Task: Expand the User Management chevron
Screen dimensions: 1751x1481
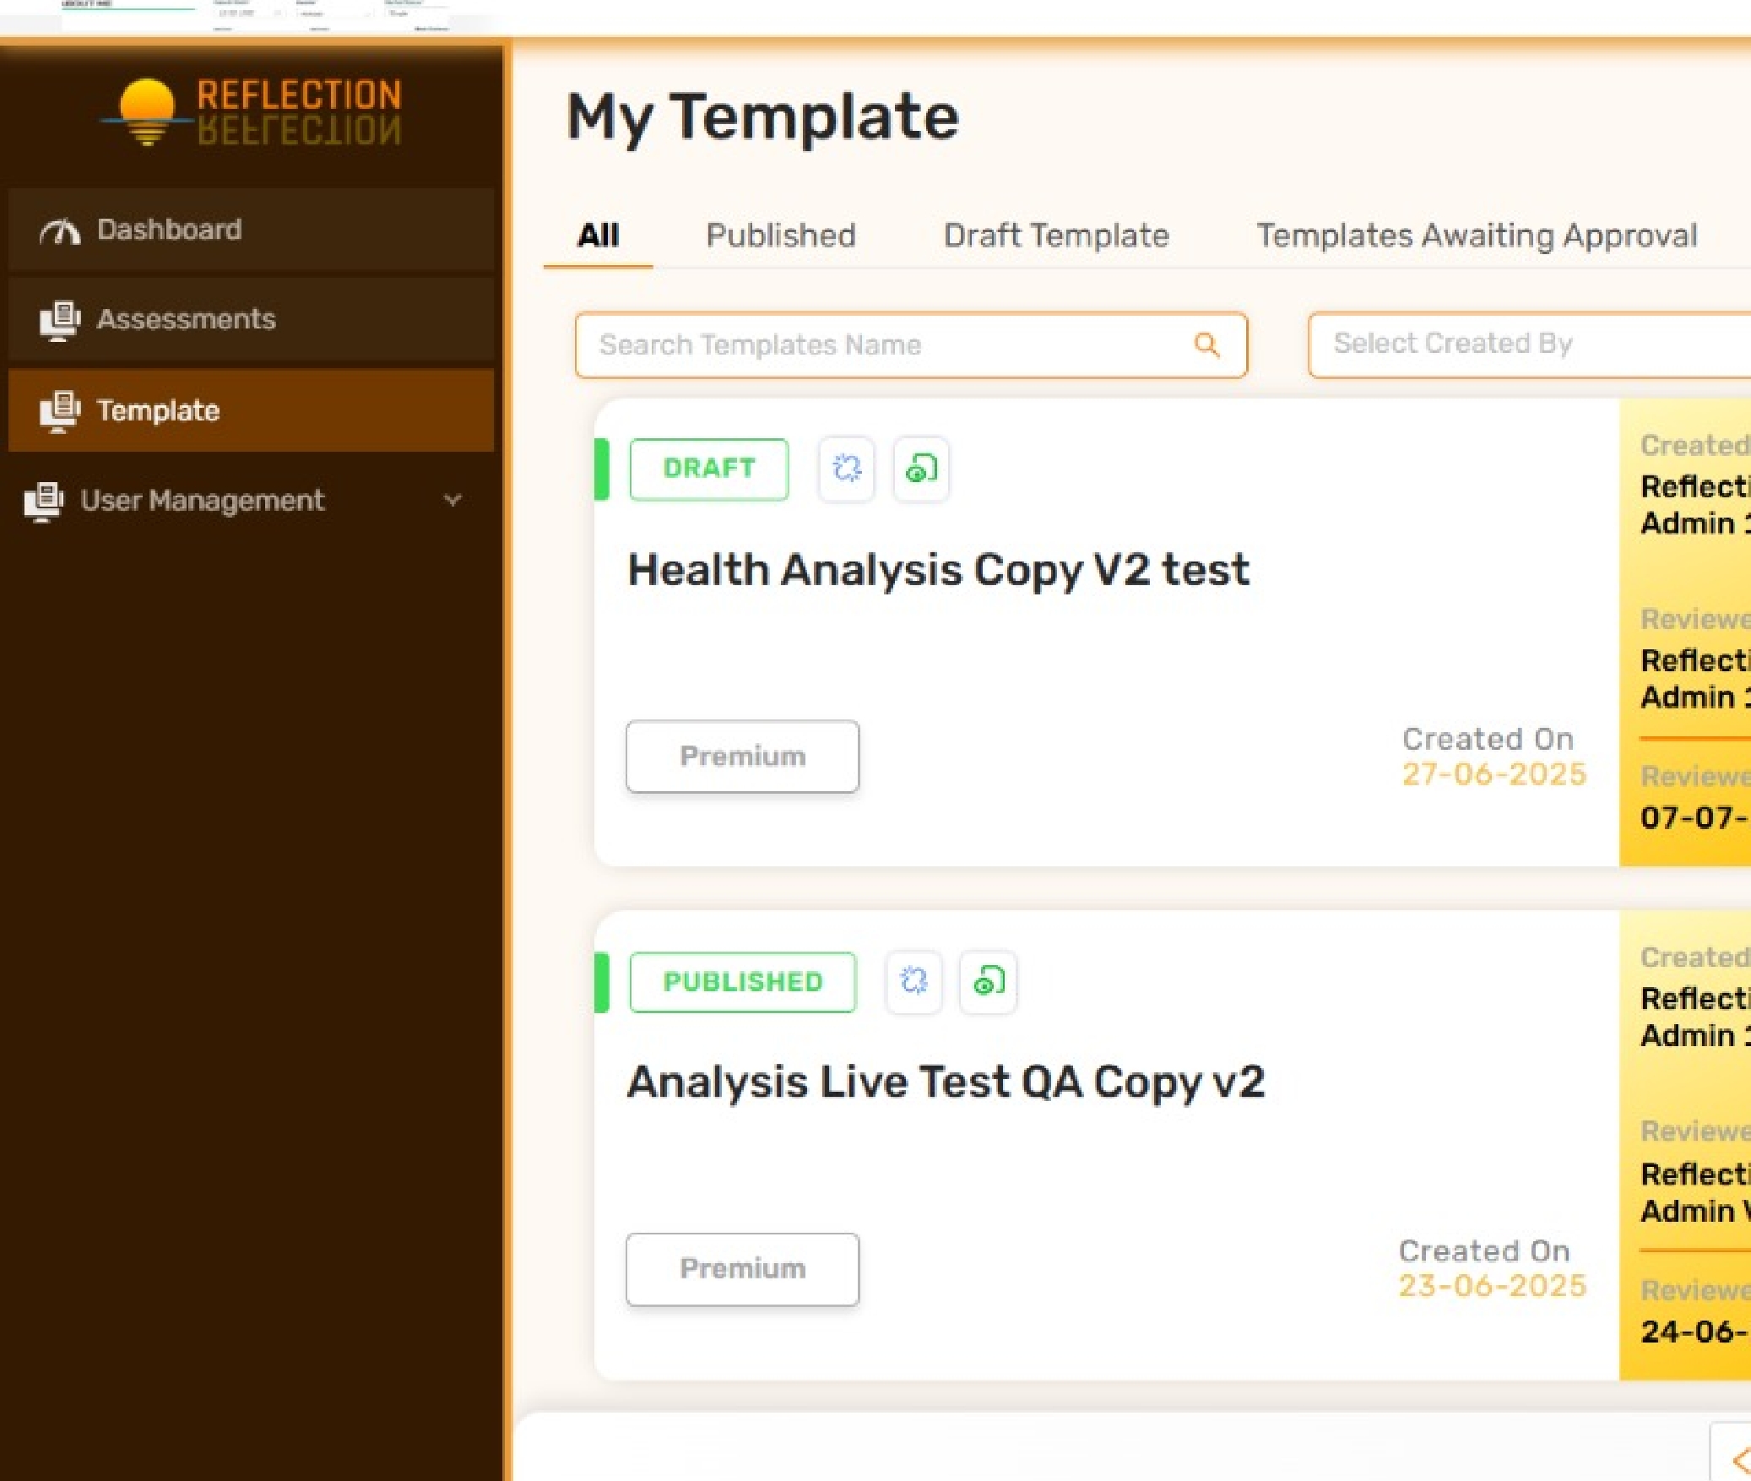Action: [453, 500]
